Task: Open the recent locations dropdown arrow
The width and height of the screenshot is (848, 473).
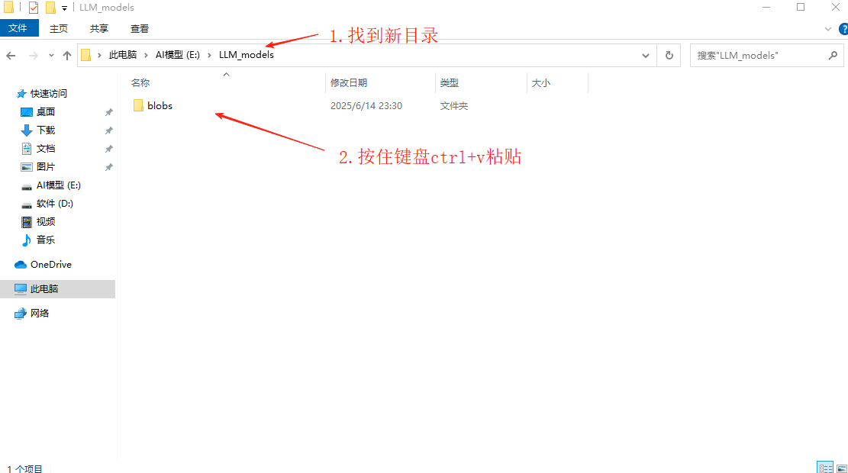Action: tap(51, 55)
